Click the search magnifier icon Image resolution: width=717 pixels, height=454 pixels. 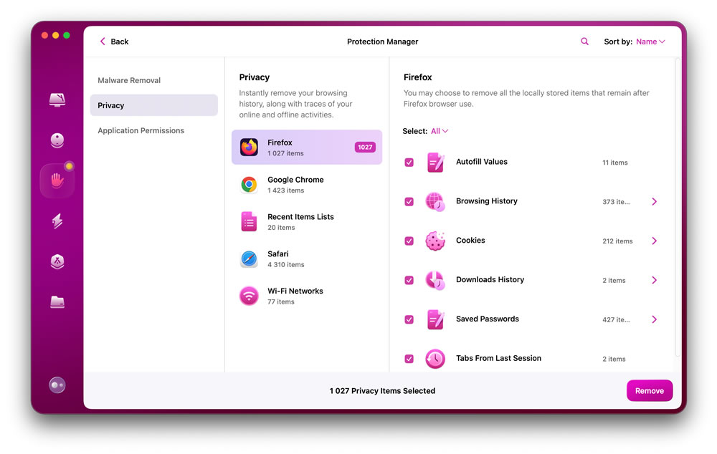point(584,42)
